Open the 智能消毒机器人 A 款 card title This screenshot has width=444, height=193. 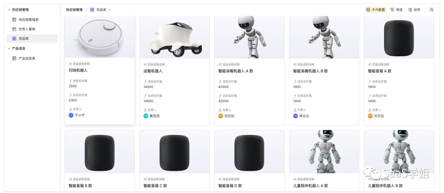[236, 71]
